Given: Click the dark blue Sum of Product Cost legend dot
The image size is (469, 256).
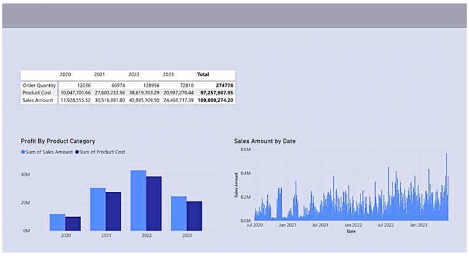Looking at the screenshot, I should pos(77,152).
